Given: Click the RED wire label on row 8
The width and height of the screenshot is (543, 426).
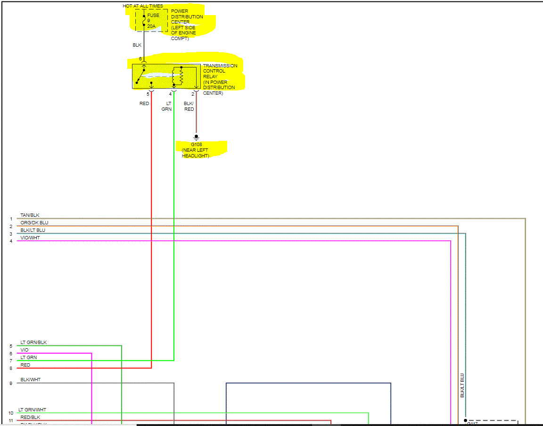Looking at the screenshot, I should point(25,365).
